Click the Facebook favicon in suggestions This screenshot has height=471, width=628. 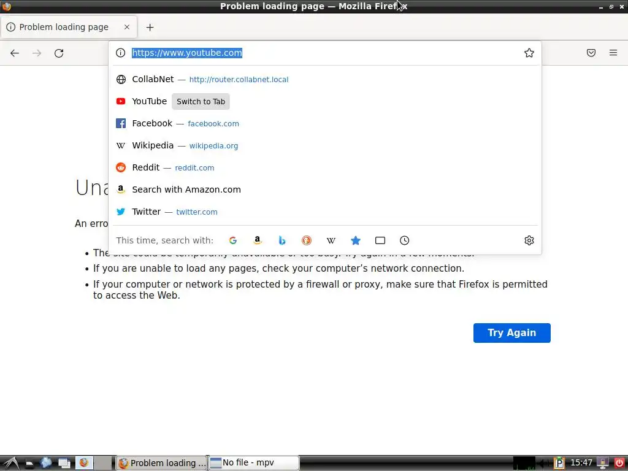[x=121, y=123]
